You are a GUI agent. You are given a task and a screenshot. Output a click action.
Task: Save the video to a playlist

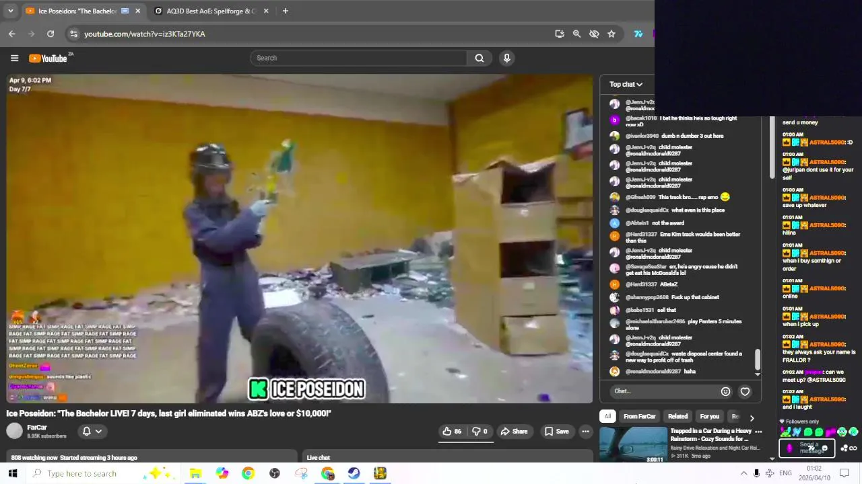pos(557,432)
